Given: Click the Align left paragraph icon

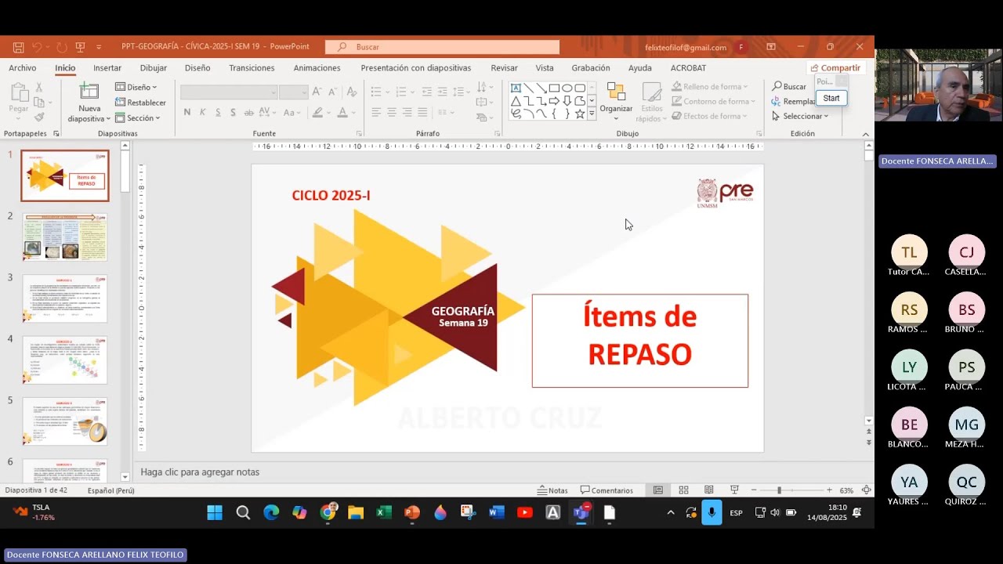Looking at the screenshot, I should 376,113.
